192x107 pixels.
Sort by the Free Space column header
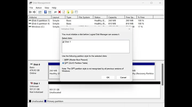pyautogui.click(x=131, y=17)
